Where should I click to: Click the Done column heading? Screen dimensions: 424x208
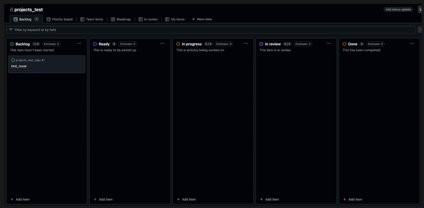[353, 44]
